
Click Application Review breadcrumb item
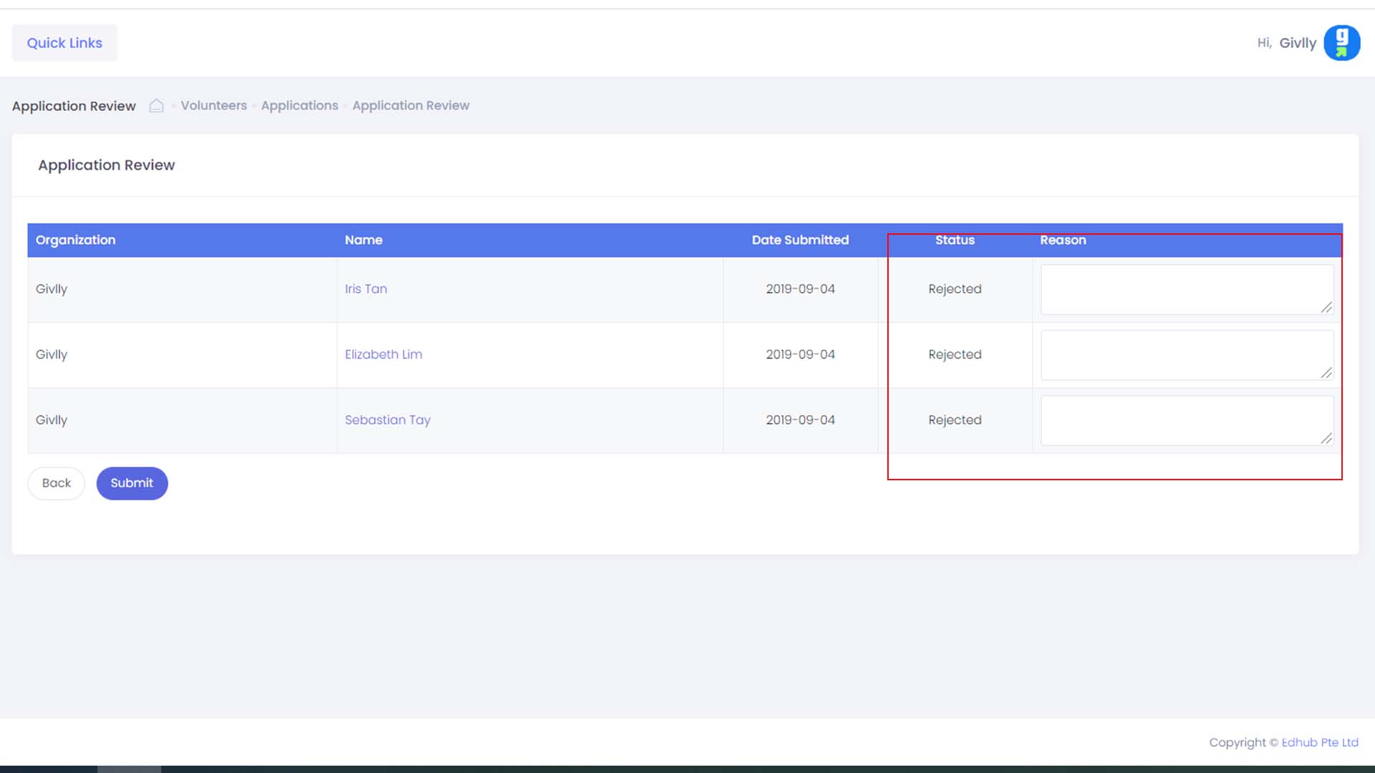410,106
